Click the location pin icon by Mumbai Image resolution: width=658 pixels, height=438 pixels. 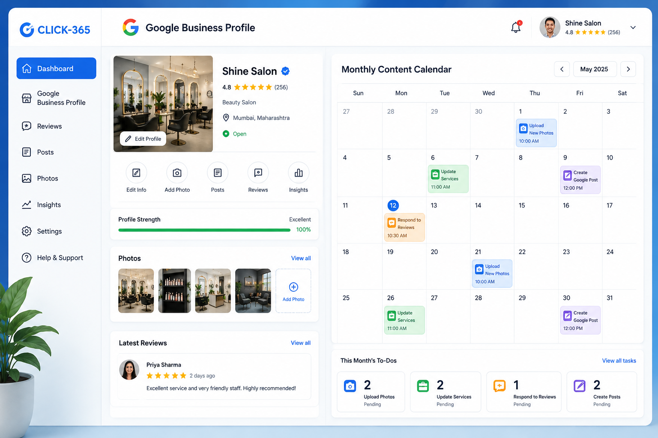(x=226, y=118)
